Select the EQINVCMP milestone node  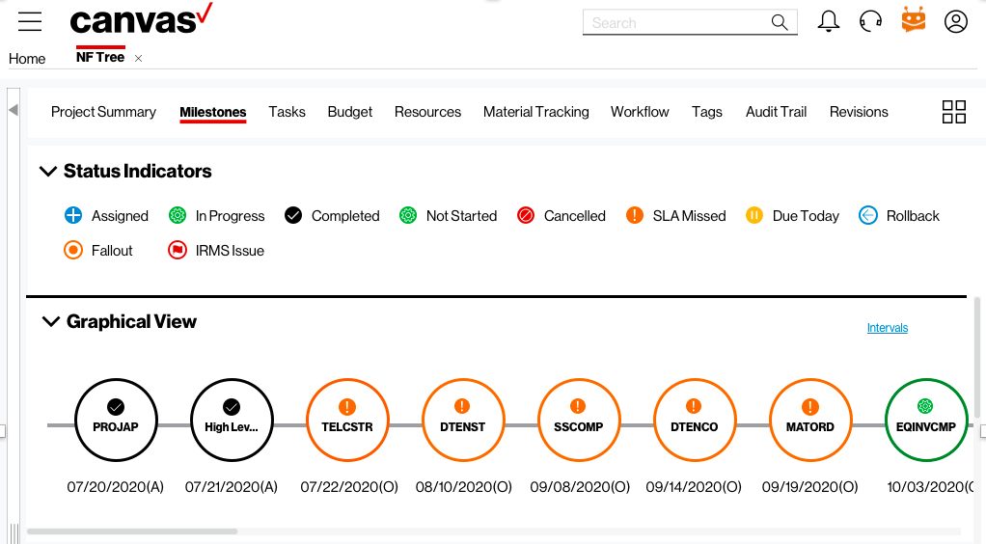(x=925, y=420)
